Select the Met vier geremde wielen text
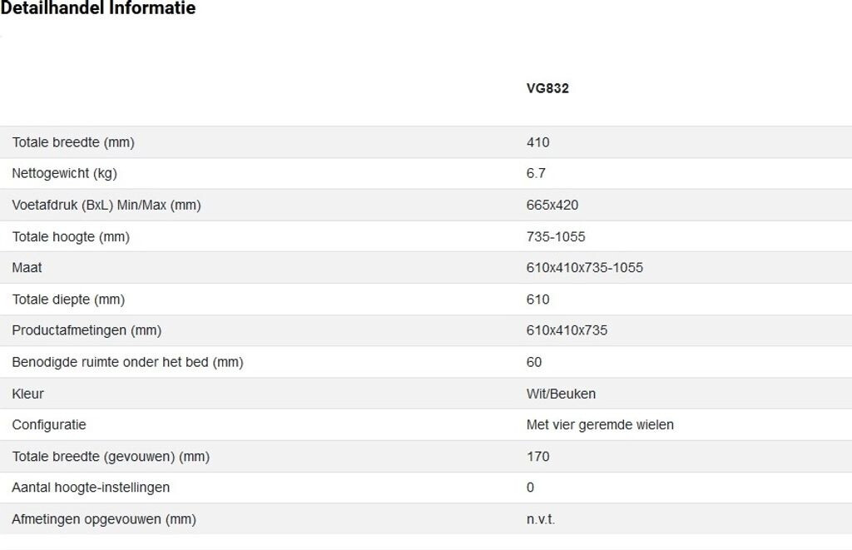 (x=600, y=425)
